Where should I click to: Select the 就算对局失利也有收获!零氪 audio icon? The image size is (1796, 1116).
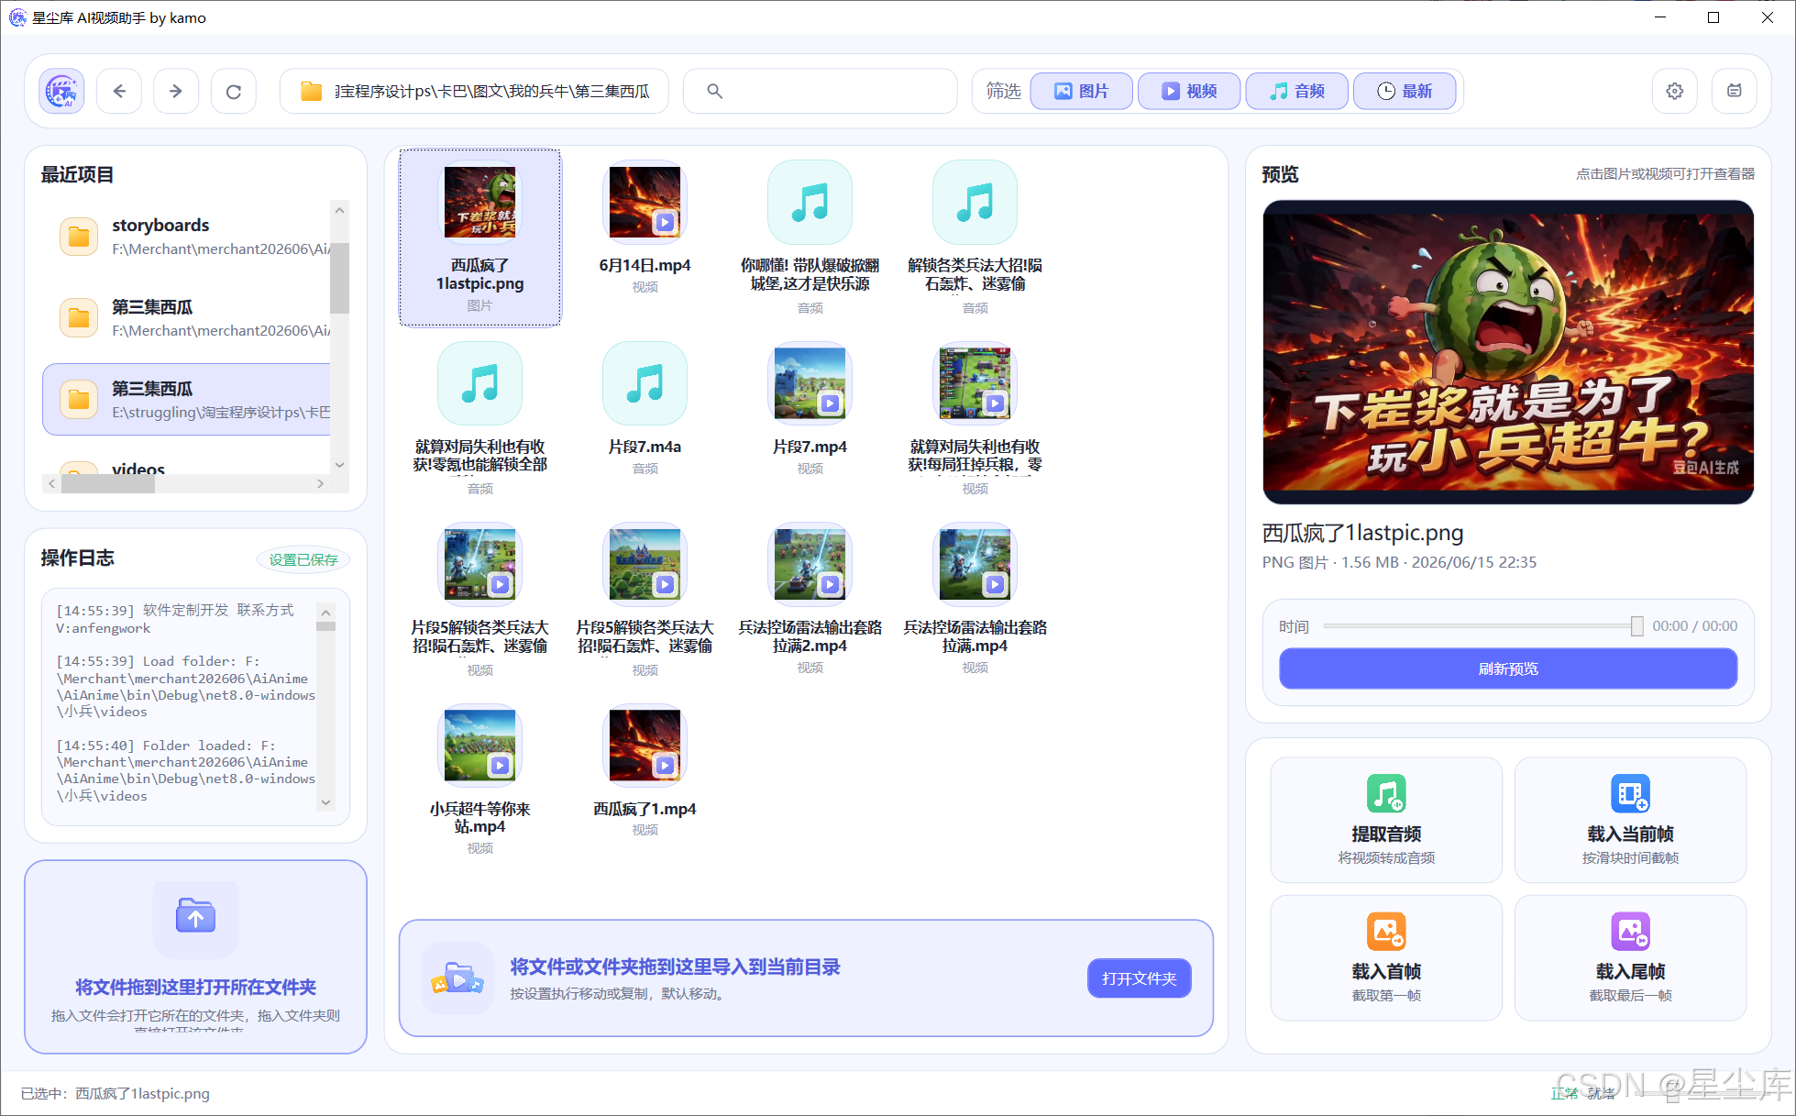(479, 383)
